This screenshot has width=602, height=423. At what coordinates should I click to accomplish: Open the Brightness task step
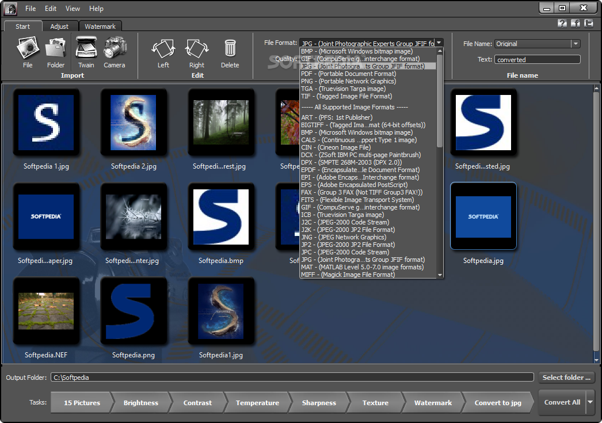coord(140,403)
